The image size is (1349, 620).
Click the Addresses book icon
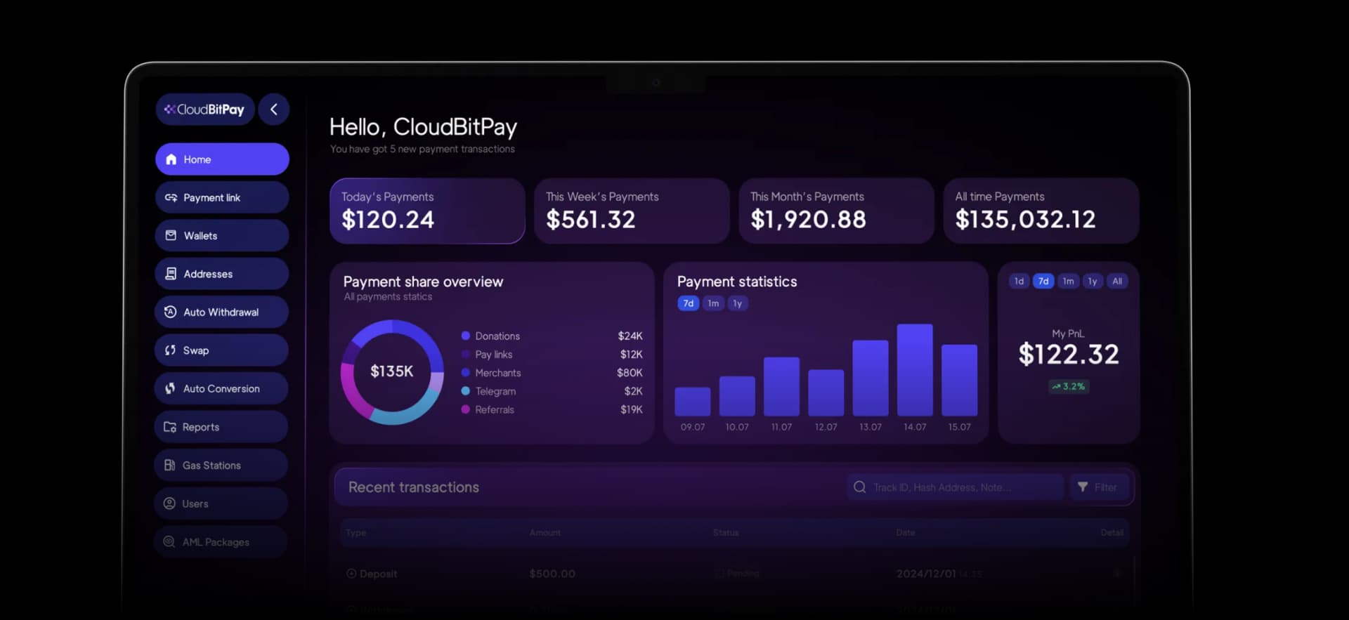pos(171,274)
